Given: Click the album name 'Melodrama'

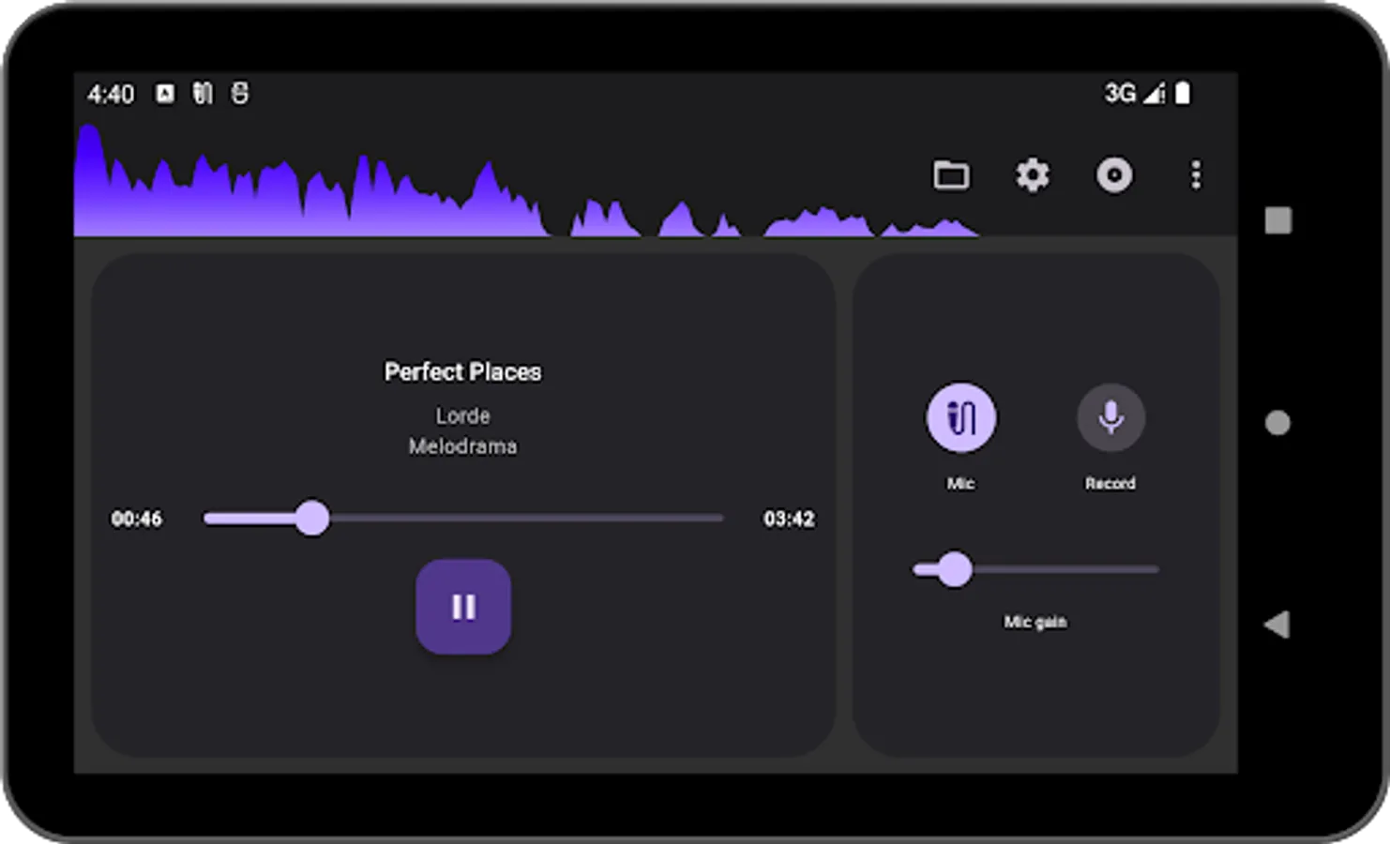Looking at the screenshot, I should click(462, 446).
